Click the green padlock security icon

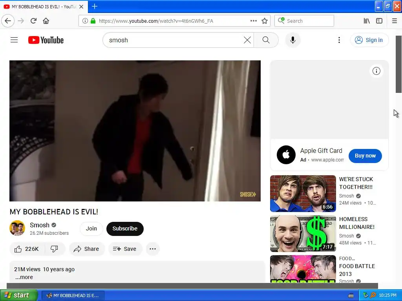coord(93,21)
